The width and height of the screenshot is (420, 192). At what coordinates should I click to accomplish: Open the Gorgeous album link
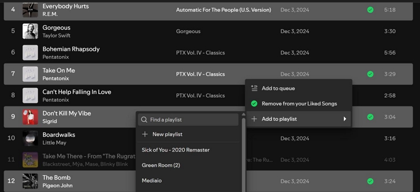tap(188, 31)
